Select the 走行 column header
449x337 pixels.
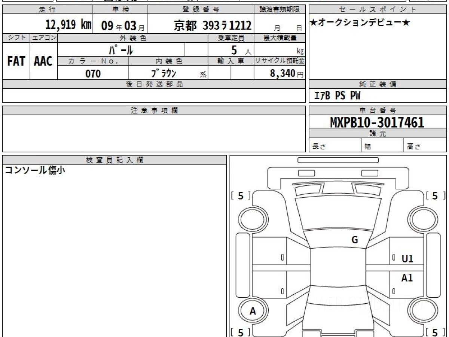pos(48,10)
